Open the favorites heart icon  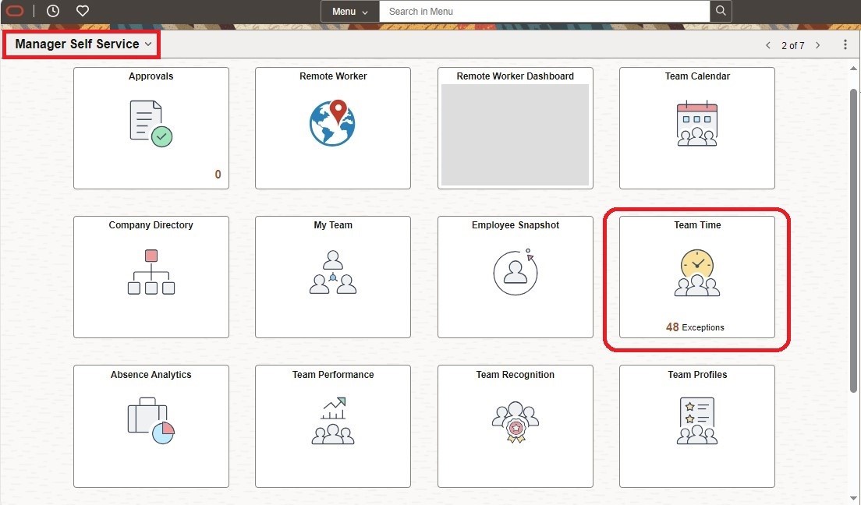click(83, 11)
